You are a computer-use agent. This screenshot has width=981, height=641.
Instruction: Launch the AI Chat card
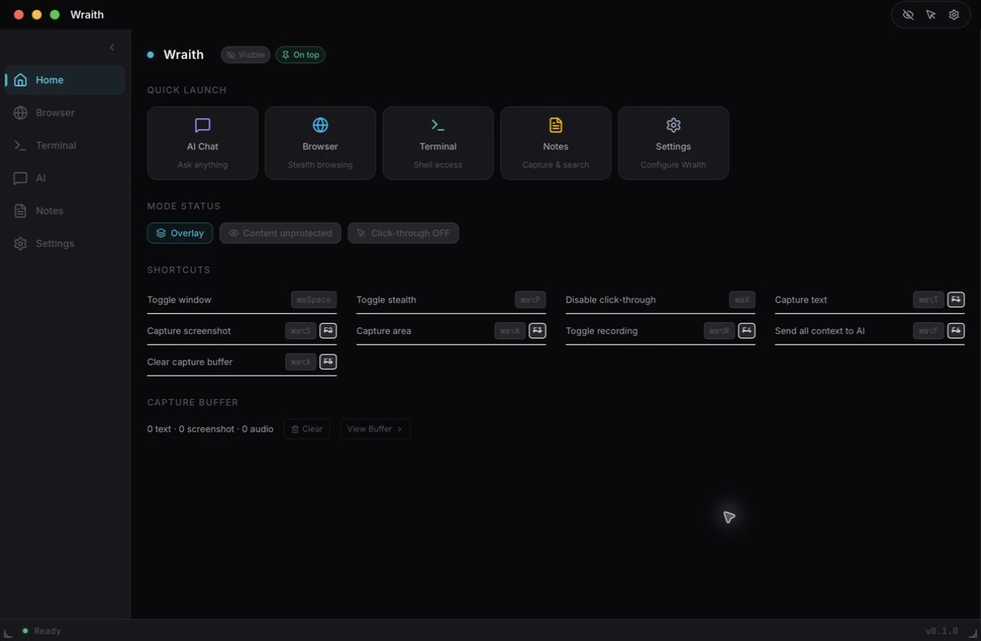203,144
